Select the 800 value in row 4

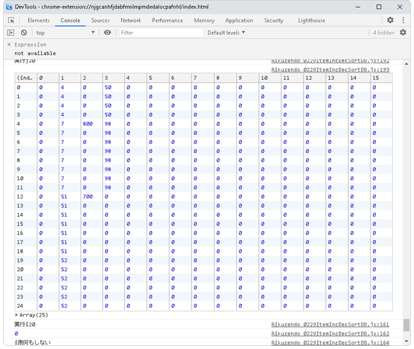[88, 123]
